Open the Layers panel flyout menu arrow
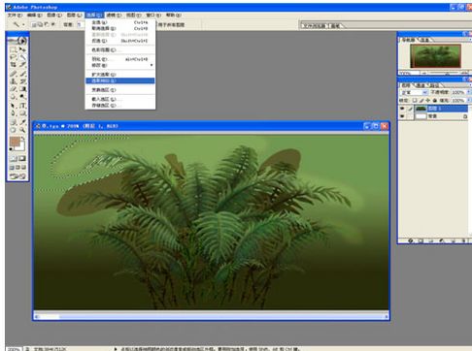 (470, 84)
